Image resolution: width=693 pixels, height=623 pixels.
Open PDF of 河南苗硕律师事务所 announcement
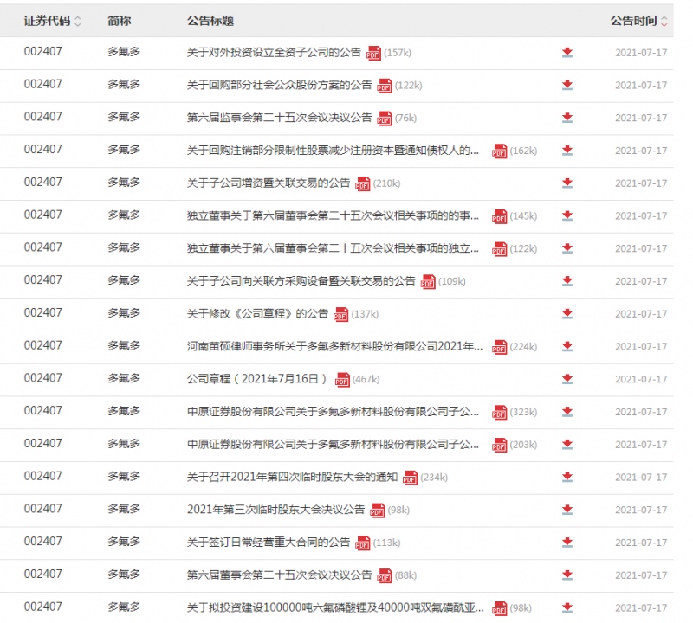[x=500, y=347]
